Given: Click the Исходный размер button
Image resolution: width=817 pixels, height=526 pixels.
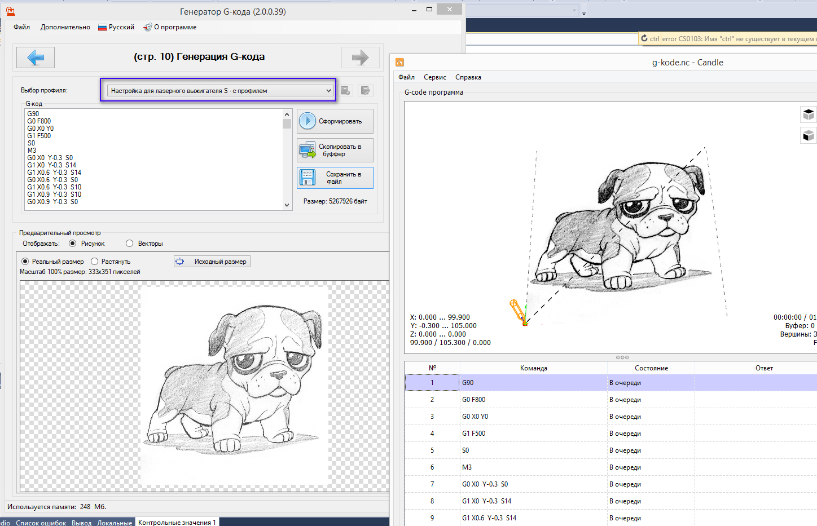Looking at the screenshot, I should pyautogui.click(x=212, y=262).
